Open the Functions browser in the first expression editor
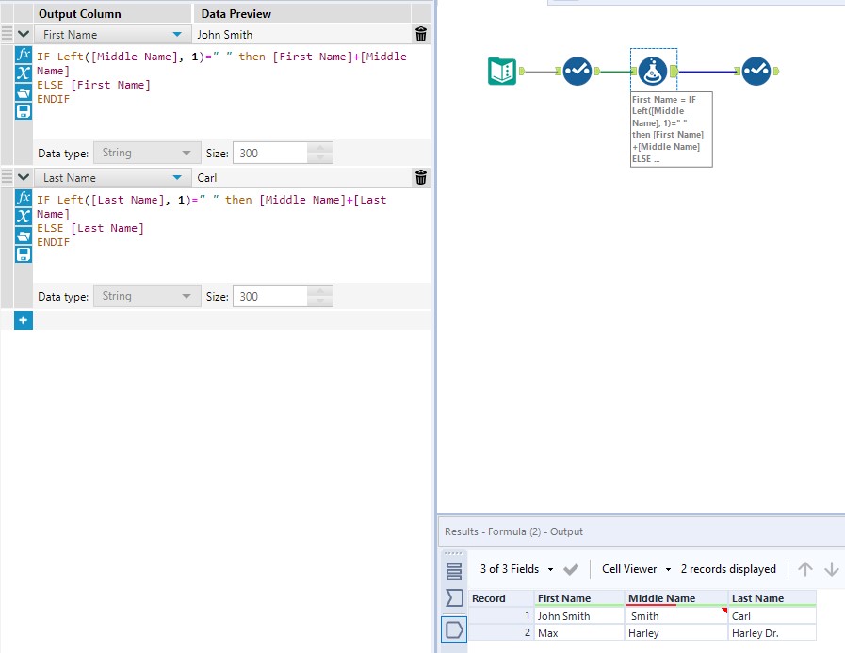845x653 pixels. (24, 55)
